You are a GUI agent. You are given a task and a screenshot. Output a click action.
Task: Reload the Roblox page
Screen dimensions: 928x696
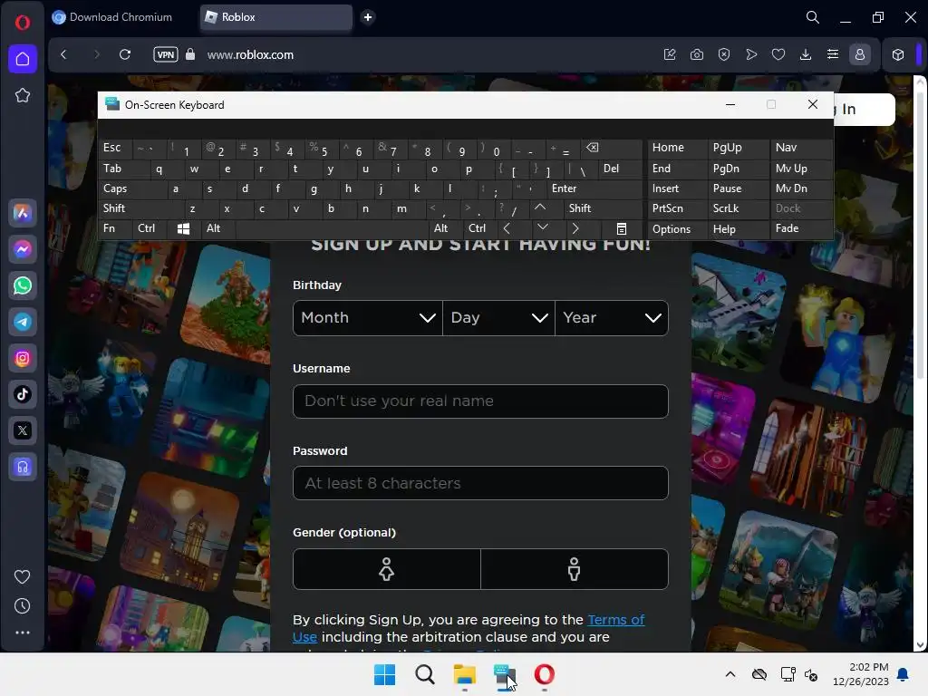click(x=125, y=54)
